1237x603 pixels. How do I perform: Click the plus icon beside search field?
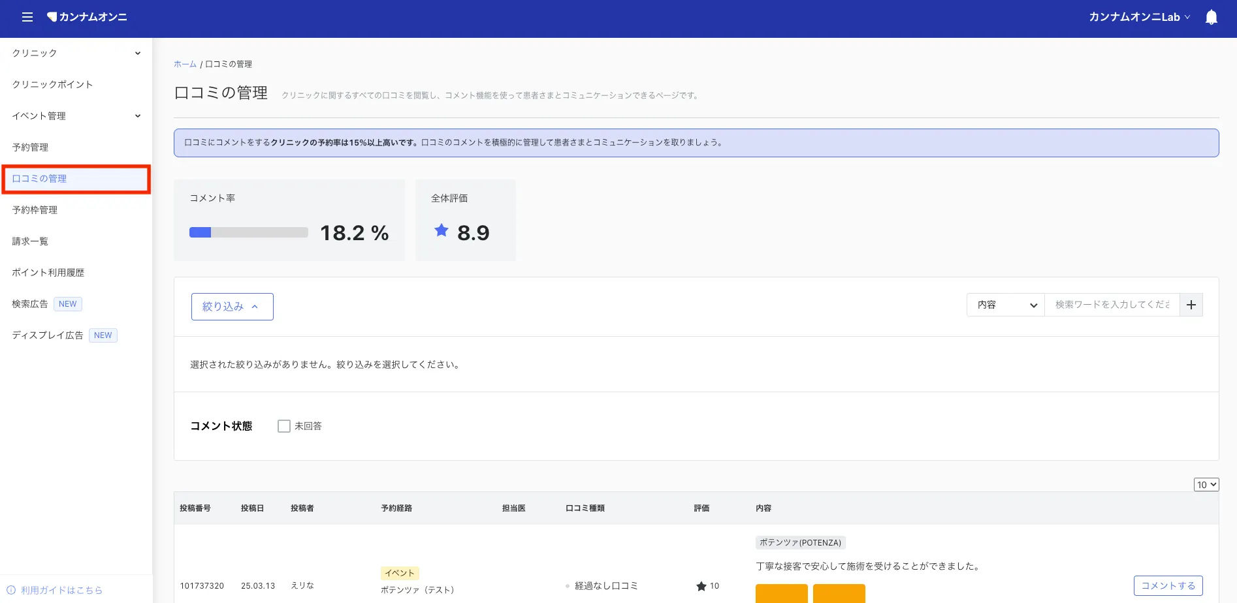click(1191, 305)
